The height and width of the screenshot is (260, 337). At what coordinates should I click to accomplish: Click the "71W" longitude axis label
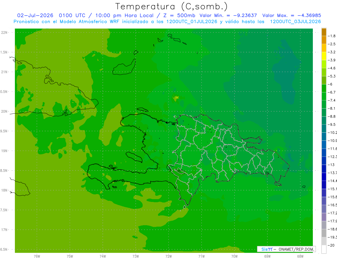pyautogui.click(x=201, y=256)
